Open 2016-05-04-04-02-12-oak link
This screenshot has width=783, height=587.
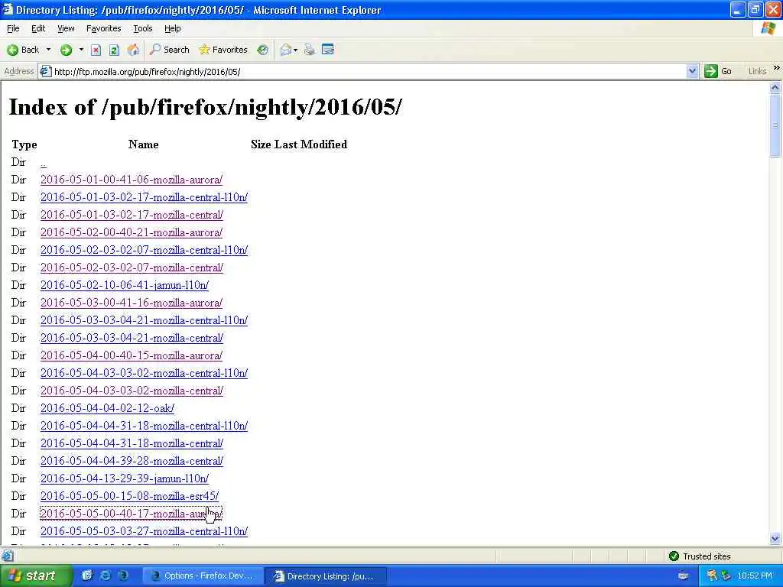click(x=107, y=408)
